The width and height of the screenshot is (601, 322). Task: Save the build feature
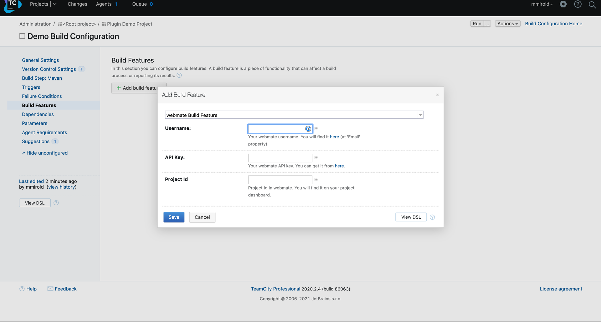174,217
